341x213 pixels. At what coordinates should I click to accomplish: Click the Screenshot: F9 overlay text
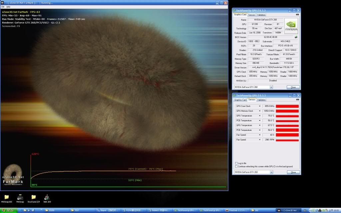click(x=11, y=26)
